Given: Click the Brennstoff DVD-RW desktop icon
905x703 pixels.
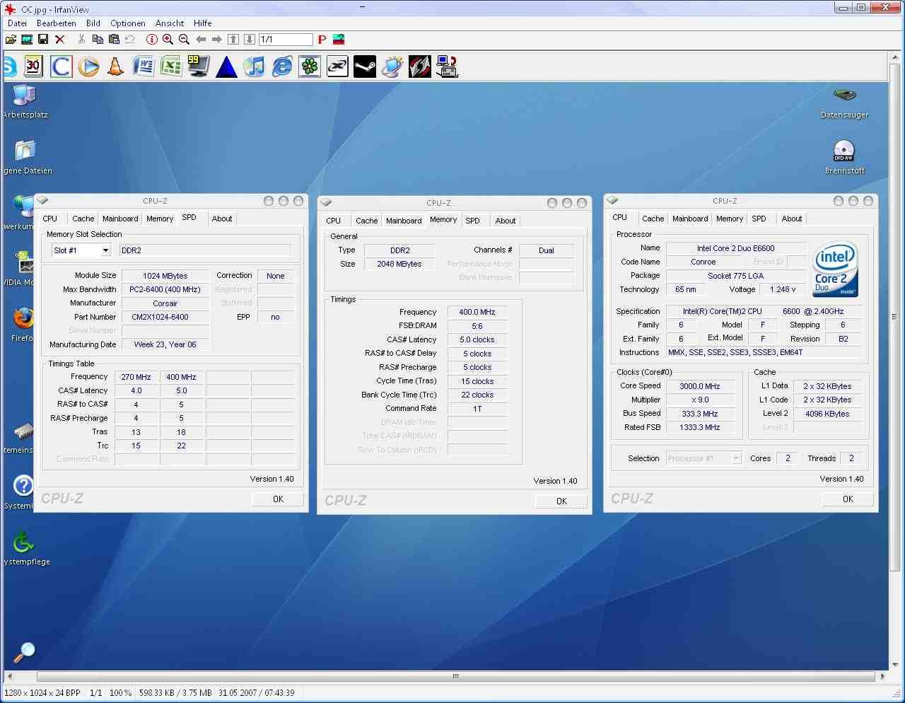Looking at the screenshot, I should point(844,157).
